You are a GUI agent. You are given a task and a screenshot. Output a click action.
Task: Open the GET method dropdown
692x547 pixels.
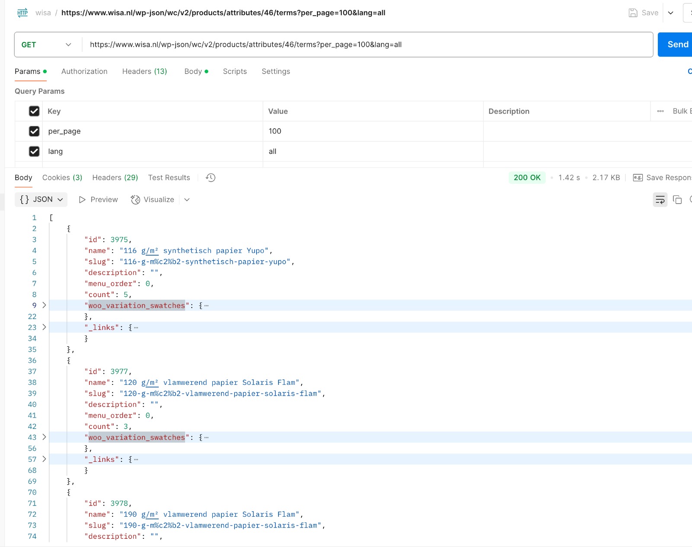point(47,45)
